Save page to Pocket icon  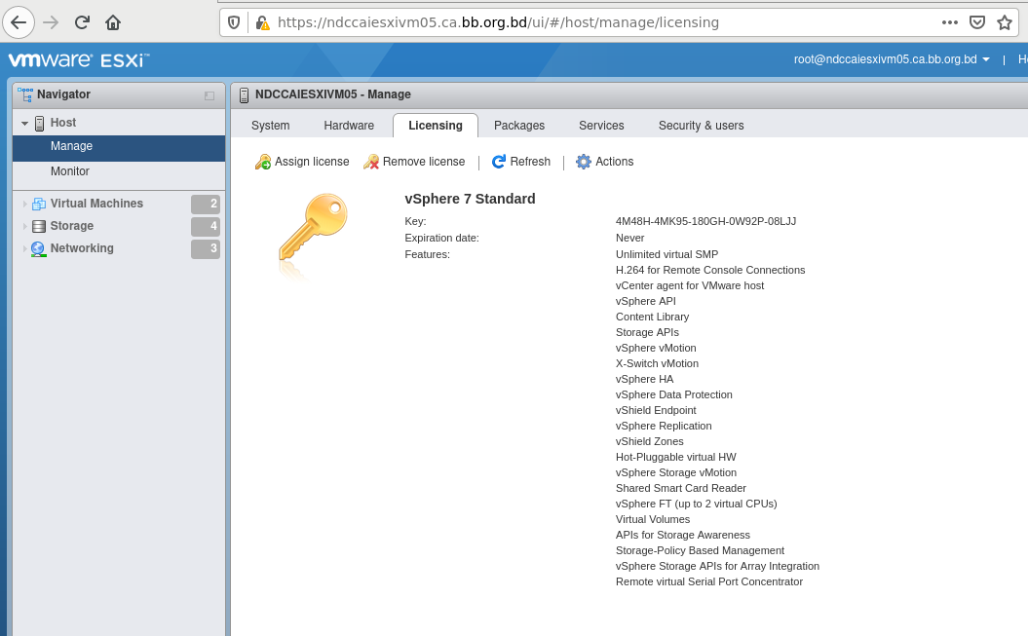click(x=977, y=22)
